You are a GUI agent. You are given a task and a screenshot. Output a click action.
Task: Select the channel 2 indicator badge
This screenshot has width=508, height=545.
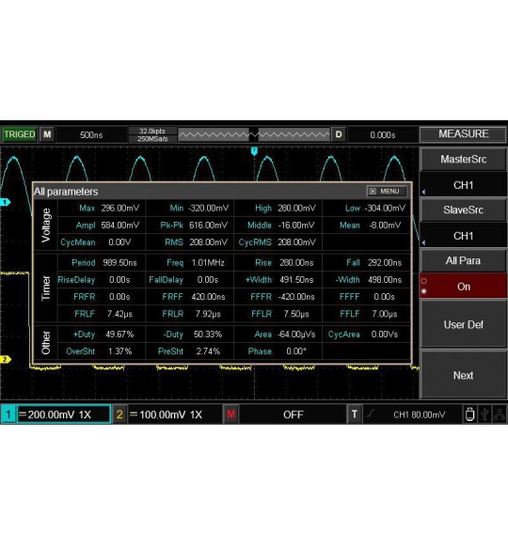119,414
